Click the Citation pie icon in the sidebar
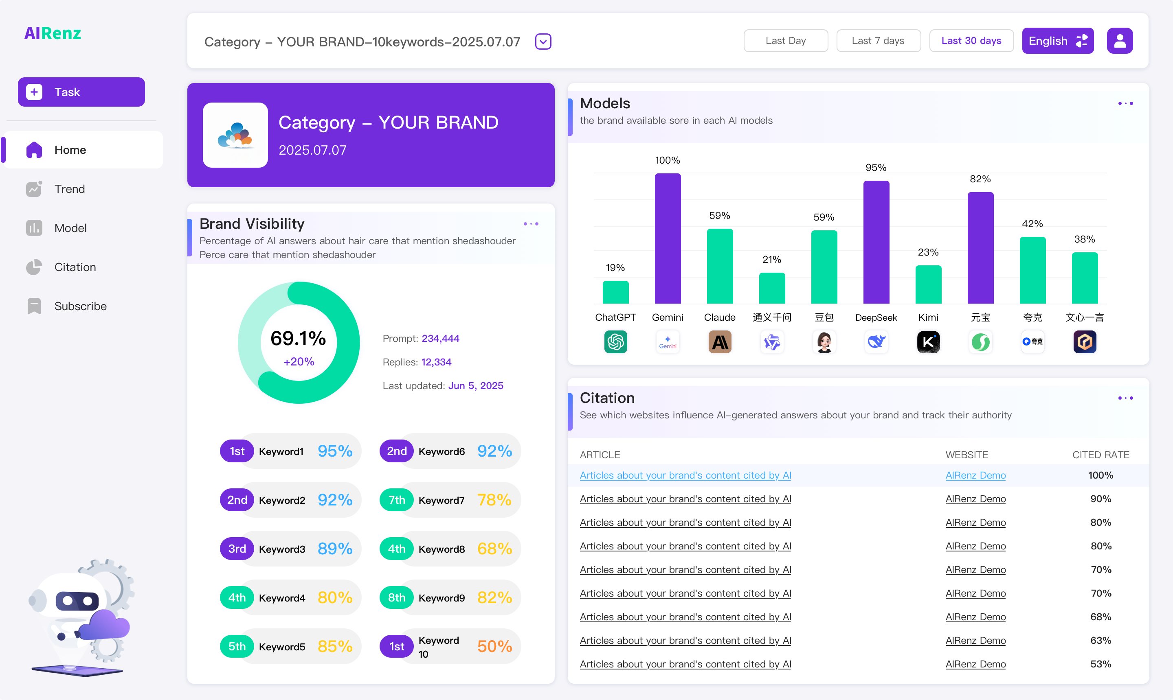This screenshot has width=1173, height=700. [x=34, y=267]
